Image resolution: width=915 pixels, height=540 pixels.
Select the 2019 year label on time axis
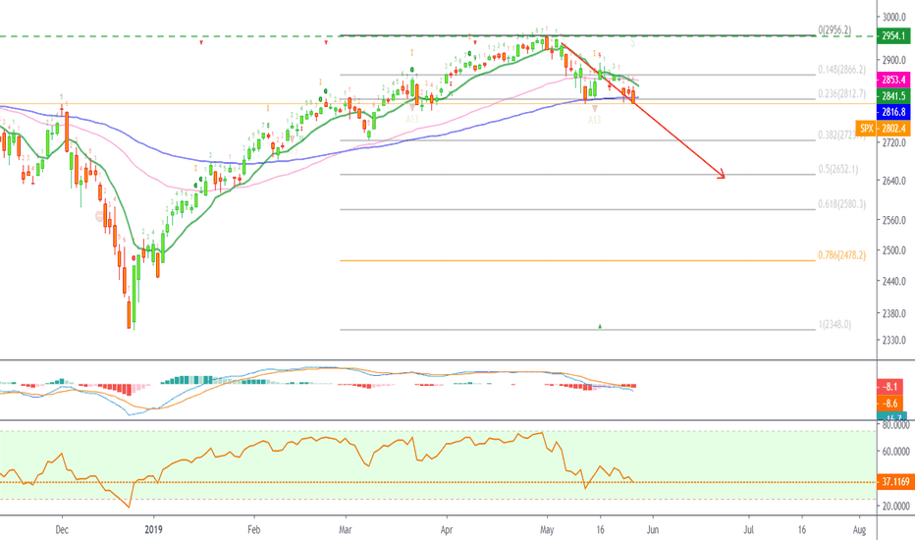153,529
